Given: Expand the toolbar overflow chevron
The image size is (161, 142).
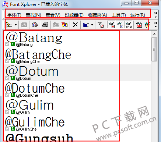Looking at the screenshot, I should click(155, 25).
